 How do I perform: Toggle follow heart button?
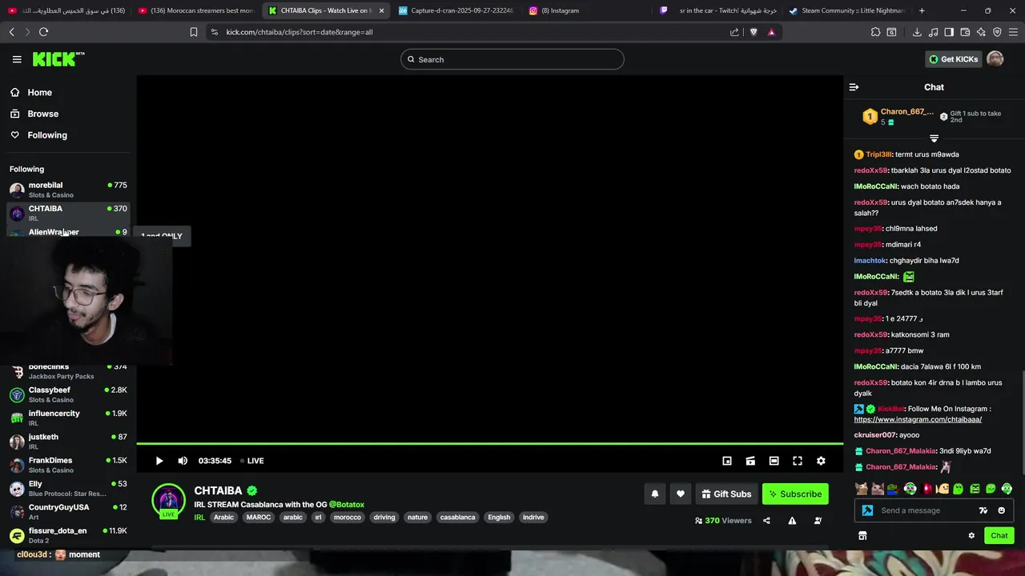tap(681, 494)
